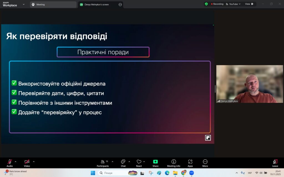Viewport: 284px width, 177px height.
Task: Click the React heart icon
Action: (139, 162)
